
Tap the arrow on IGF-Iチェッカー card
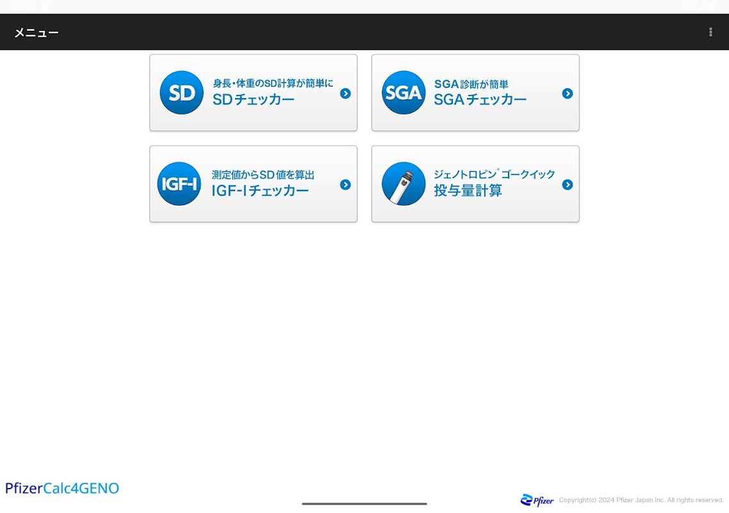coord(345,185)
